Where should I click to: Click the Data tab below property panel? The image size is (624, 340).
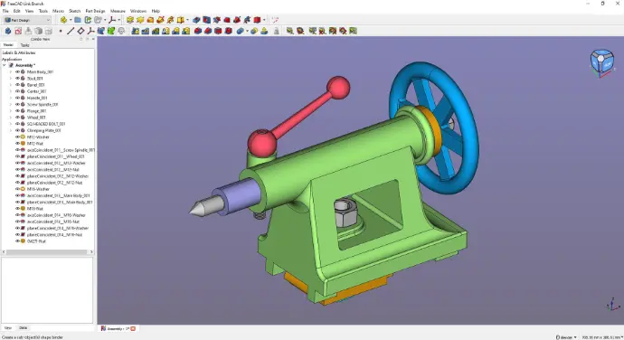click(24, 328)
